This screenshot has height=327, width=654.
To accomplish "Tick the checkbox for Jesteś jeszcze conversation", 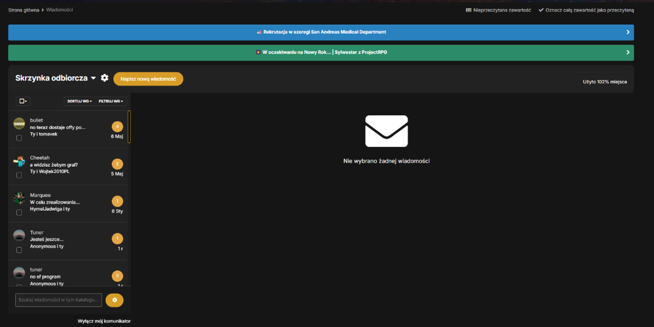I will click(19, 250).
